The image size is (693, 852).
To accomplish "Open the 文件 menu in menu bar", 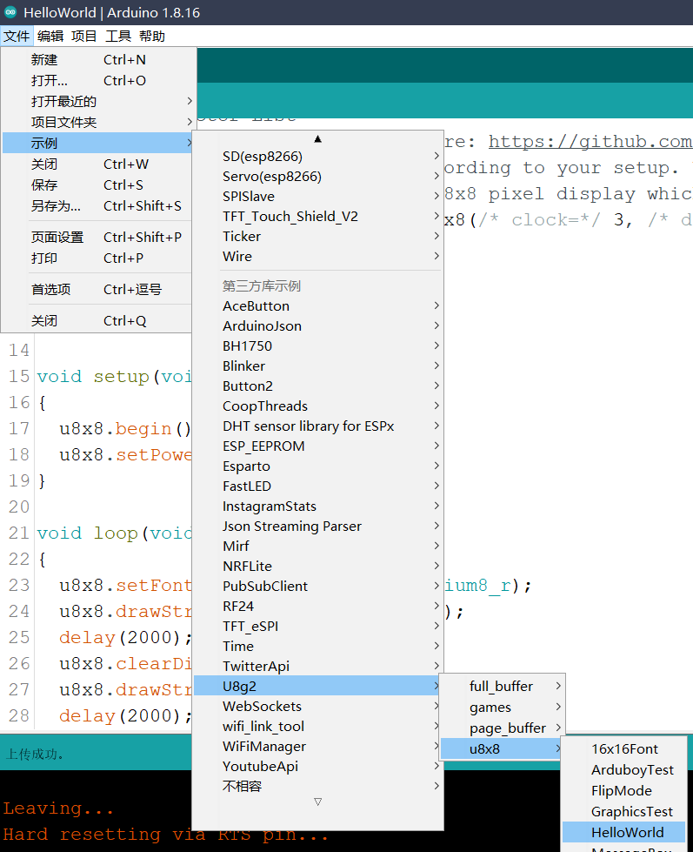I will coord(17,37).
